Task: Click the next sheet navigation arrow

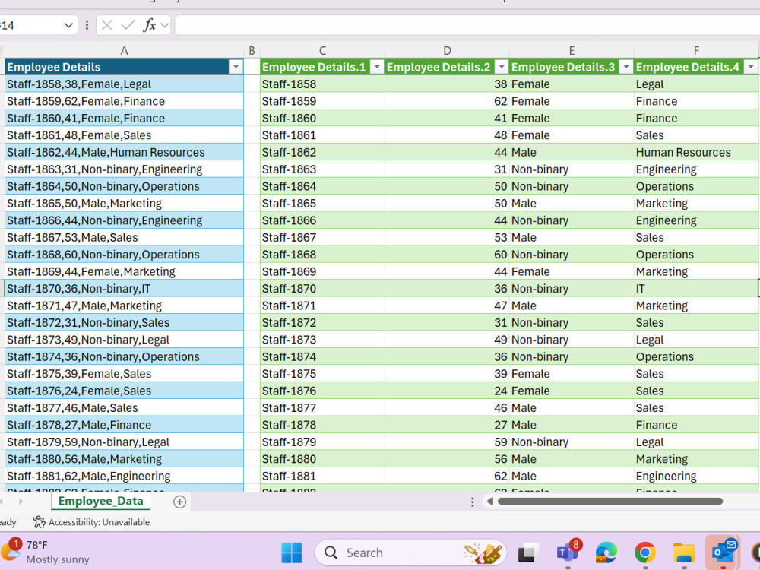Action: 21,501
